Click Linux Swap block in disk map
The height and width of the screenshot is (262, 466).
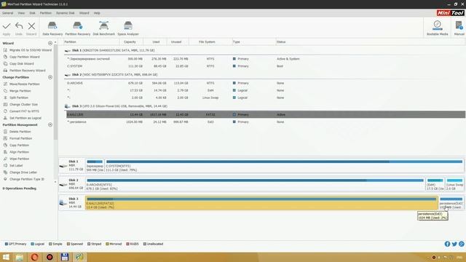pos(454,184)
